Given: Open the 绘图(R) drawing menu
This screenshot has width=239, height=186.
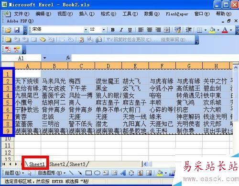Looking at the screenshot, I should click(x=14, y=173).
